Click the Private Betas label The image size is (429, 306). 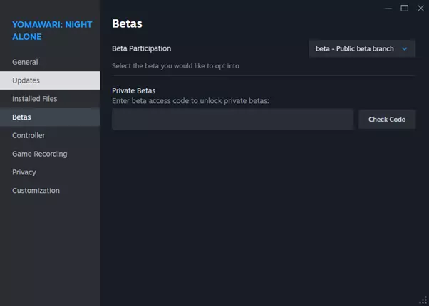tap(133, 90)
